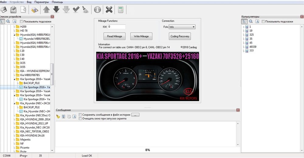The image size is (304, 158).
Task: Click copy messages icon in Сообщения panel
Action: [69, 117]
